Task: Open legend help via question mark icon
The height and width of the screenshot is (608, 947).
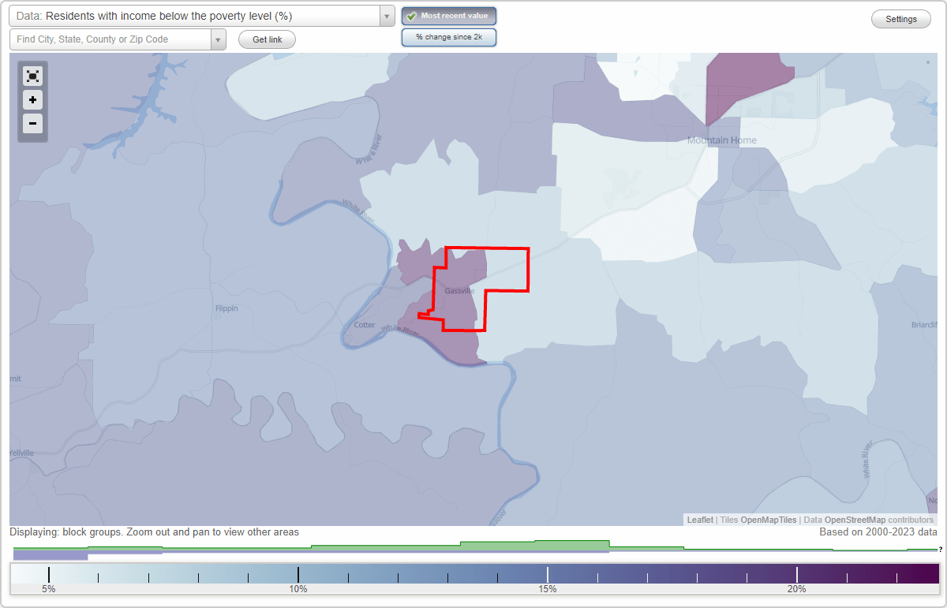Action: [941, 550]
